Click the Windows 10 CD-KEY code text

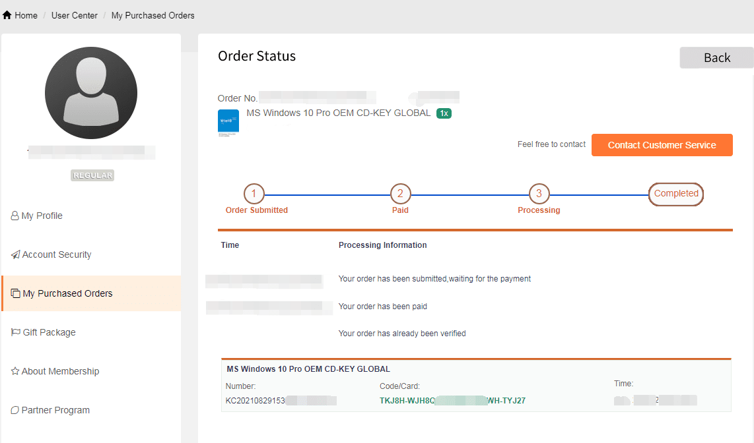click(452, 400)
